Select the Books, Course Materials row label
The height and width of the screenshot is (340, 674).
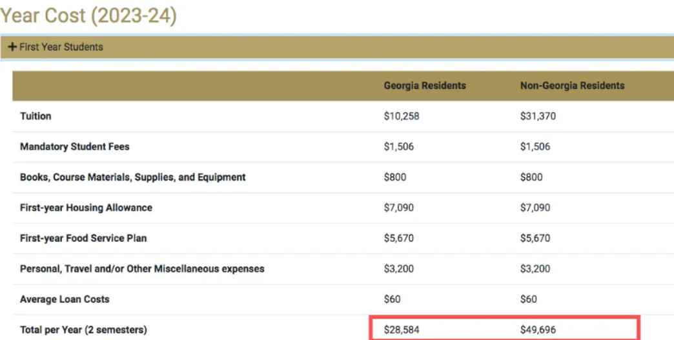tap(133, 177)
